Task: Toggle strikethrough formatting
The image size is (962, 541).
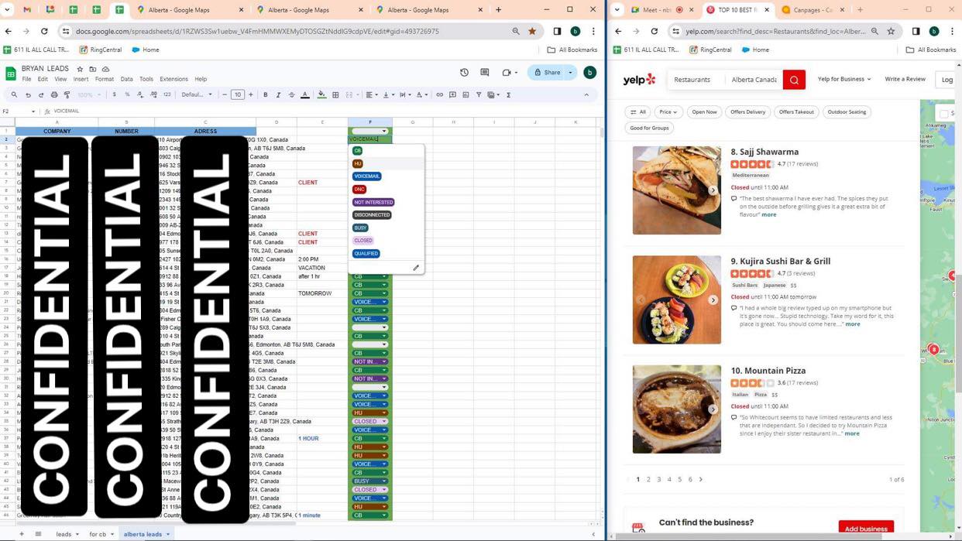Action: point(292,94)
